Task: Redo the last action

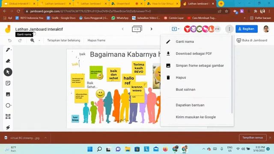Action: 20,40
